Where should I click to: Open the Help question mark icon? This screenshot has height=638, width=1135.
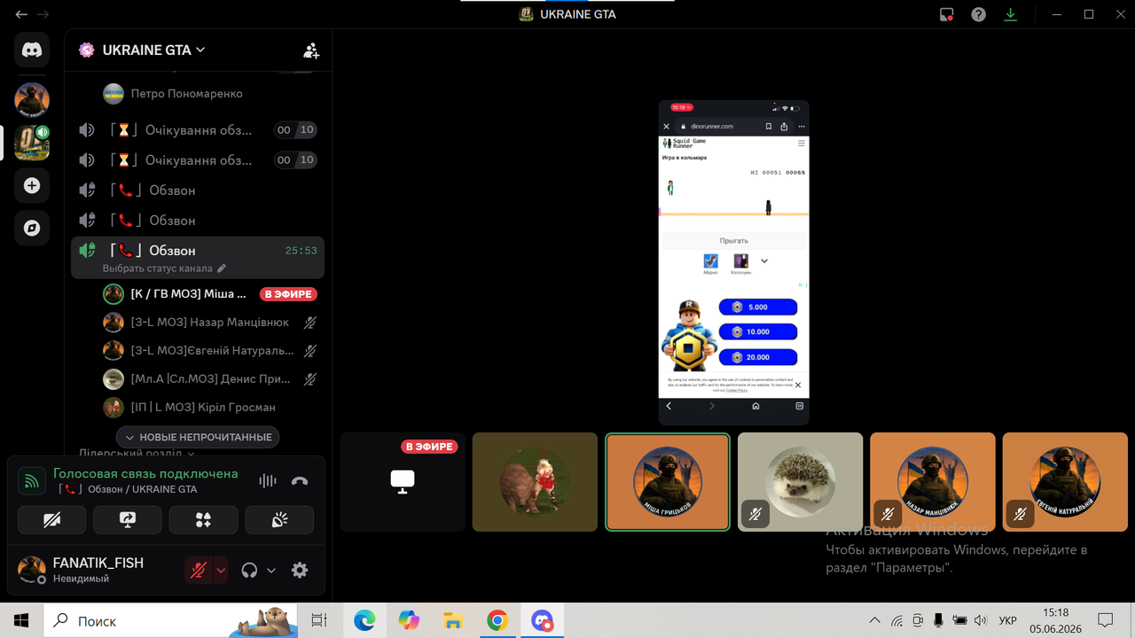click(978, 14)
